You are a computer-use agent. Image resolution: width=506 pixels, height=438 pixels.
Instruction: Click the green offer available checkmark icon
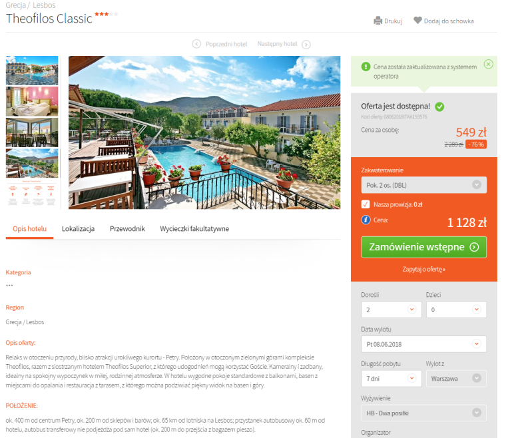click(x=439, y=107)
